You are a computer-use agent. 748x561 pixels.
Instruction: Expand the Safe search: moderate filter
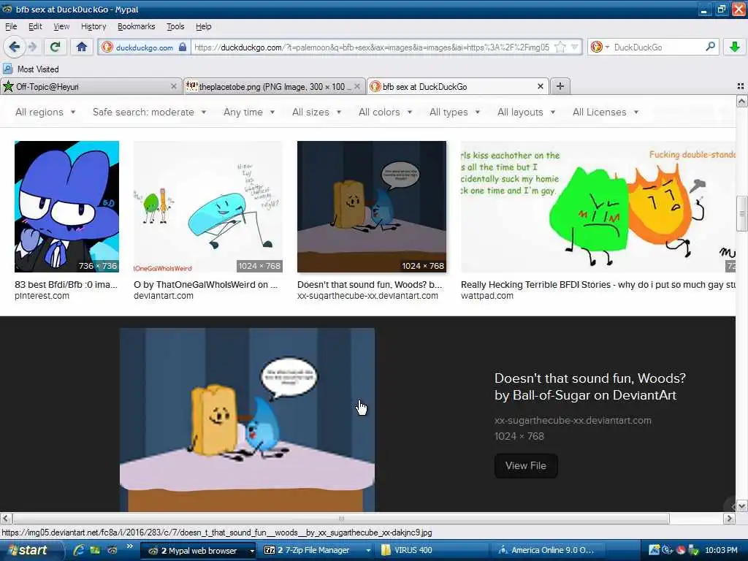[x=149, y=112]
